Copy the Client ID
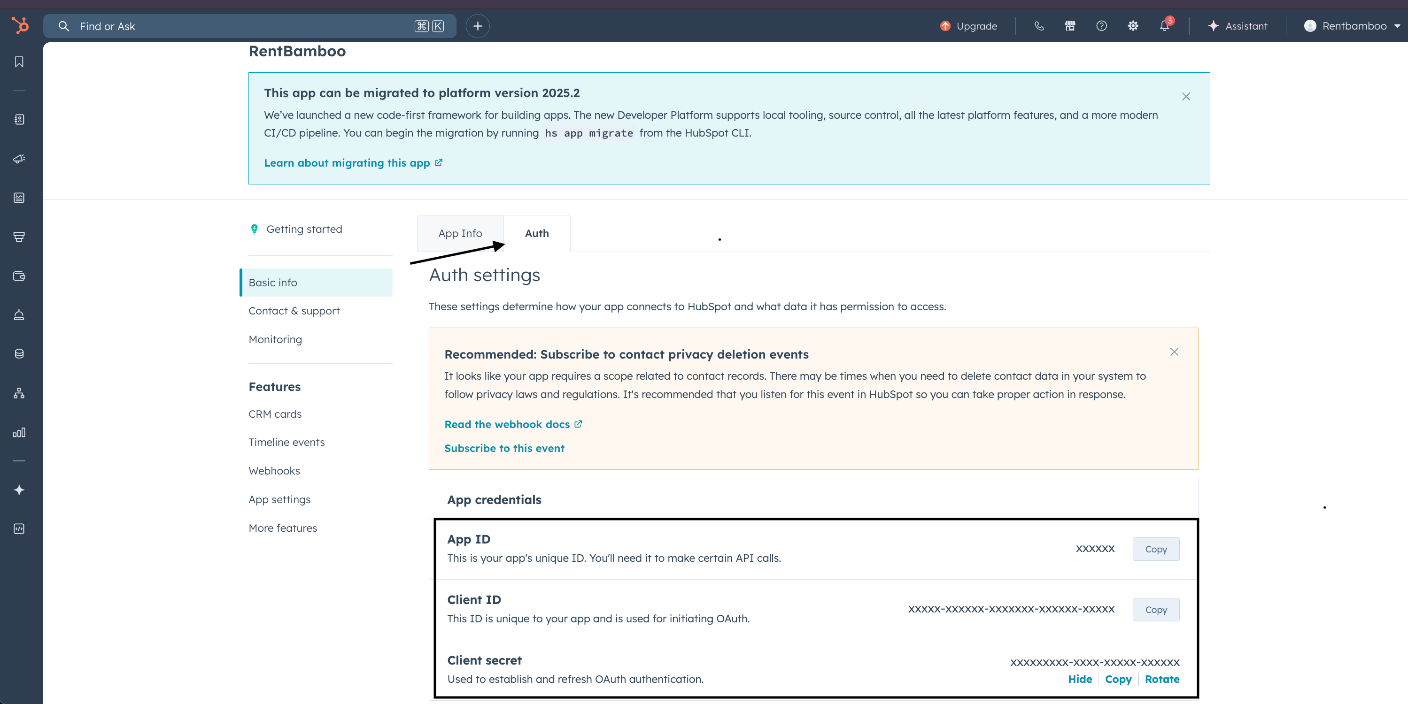 [x=1156, y=610]
